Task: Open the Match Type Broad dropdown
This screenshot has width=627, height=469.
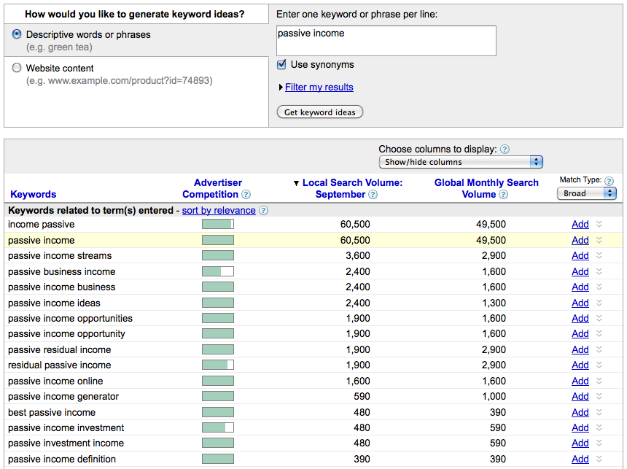Action: (x=587, y=194)
